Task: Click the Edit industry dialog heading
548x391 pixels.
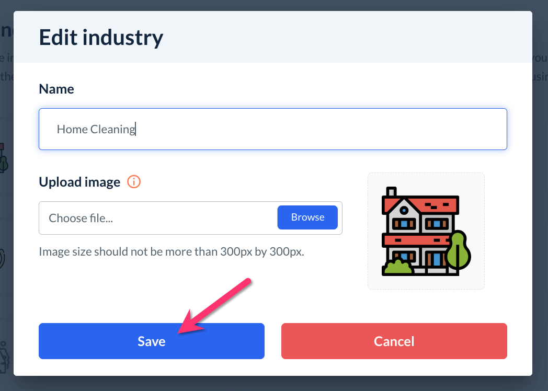Action: (x=101, y=38)
